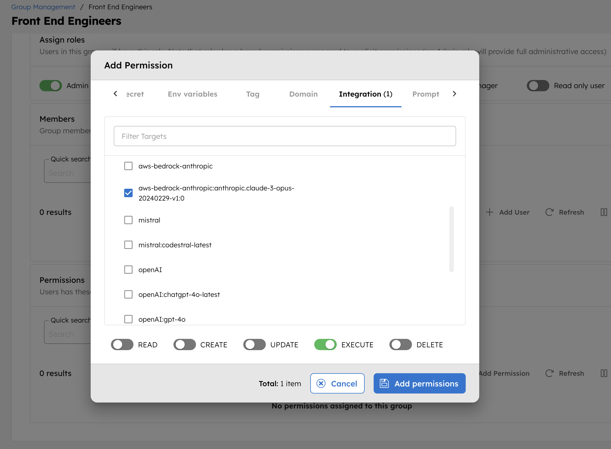Select the Integration (1) tab

coord(365,94)
